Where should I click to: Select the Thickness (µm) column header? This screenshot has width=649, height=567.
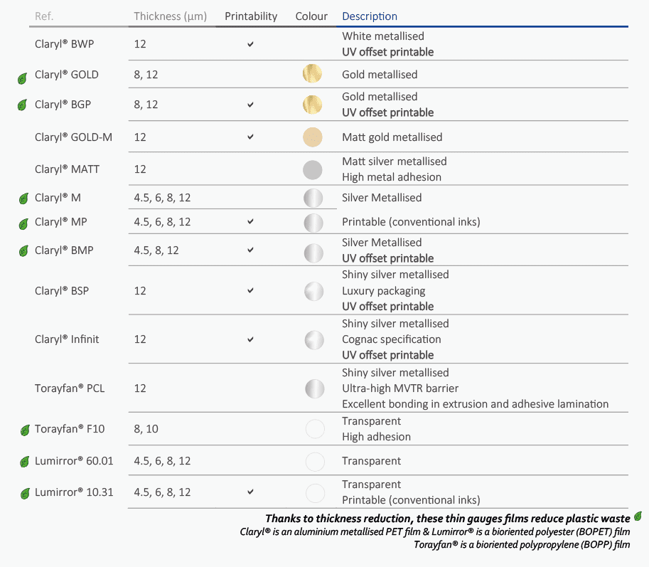coord(170,16)
